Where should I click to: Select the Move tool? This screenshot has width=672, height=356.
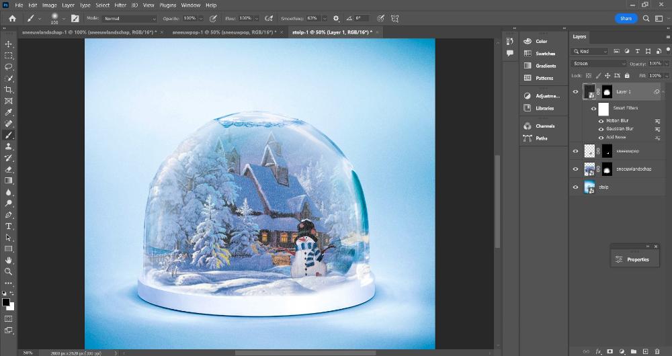tap(9, 44)
